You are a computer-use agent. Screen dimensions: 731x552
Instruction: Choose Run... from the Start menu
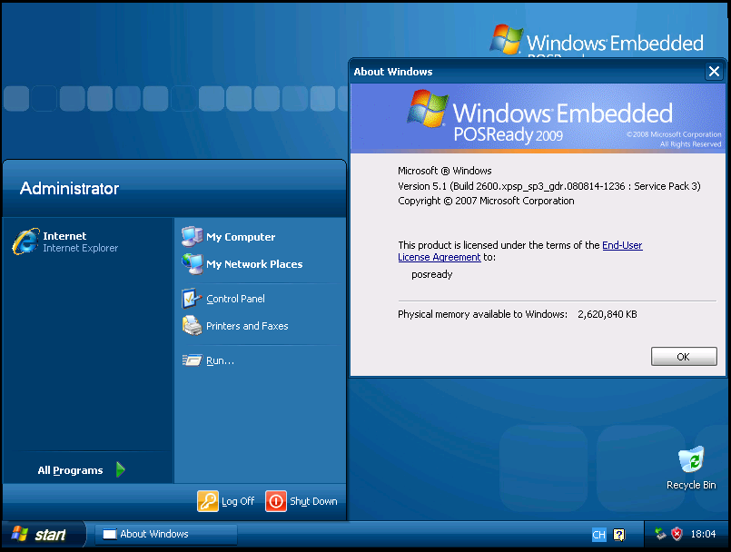(208, 360)
